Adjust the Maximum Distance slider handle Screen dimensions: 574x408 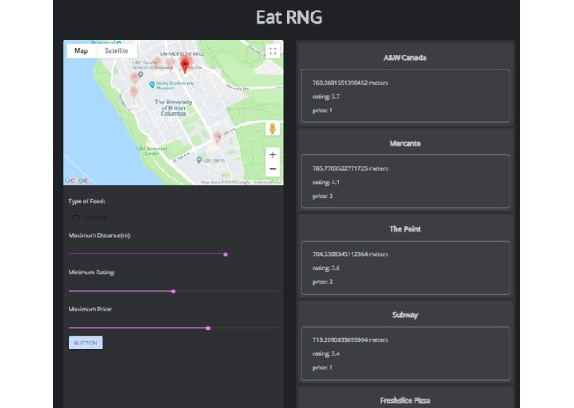(x=225, y=254)
